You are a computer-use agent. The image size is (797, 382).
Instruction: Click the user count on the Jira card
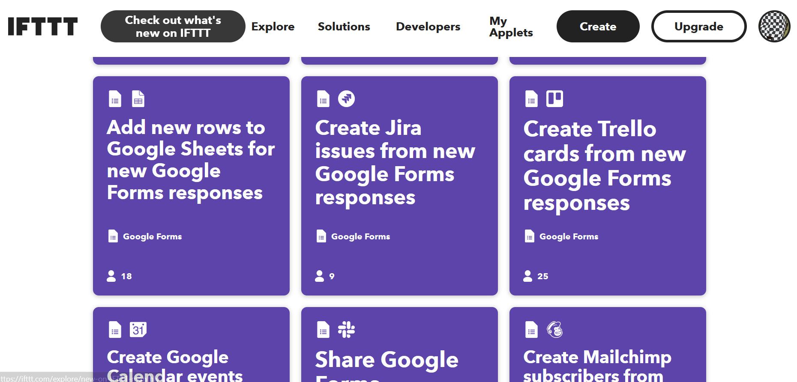click(326, 276)
